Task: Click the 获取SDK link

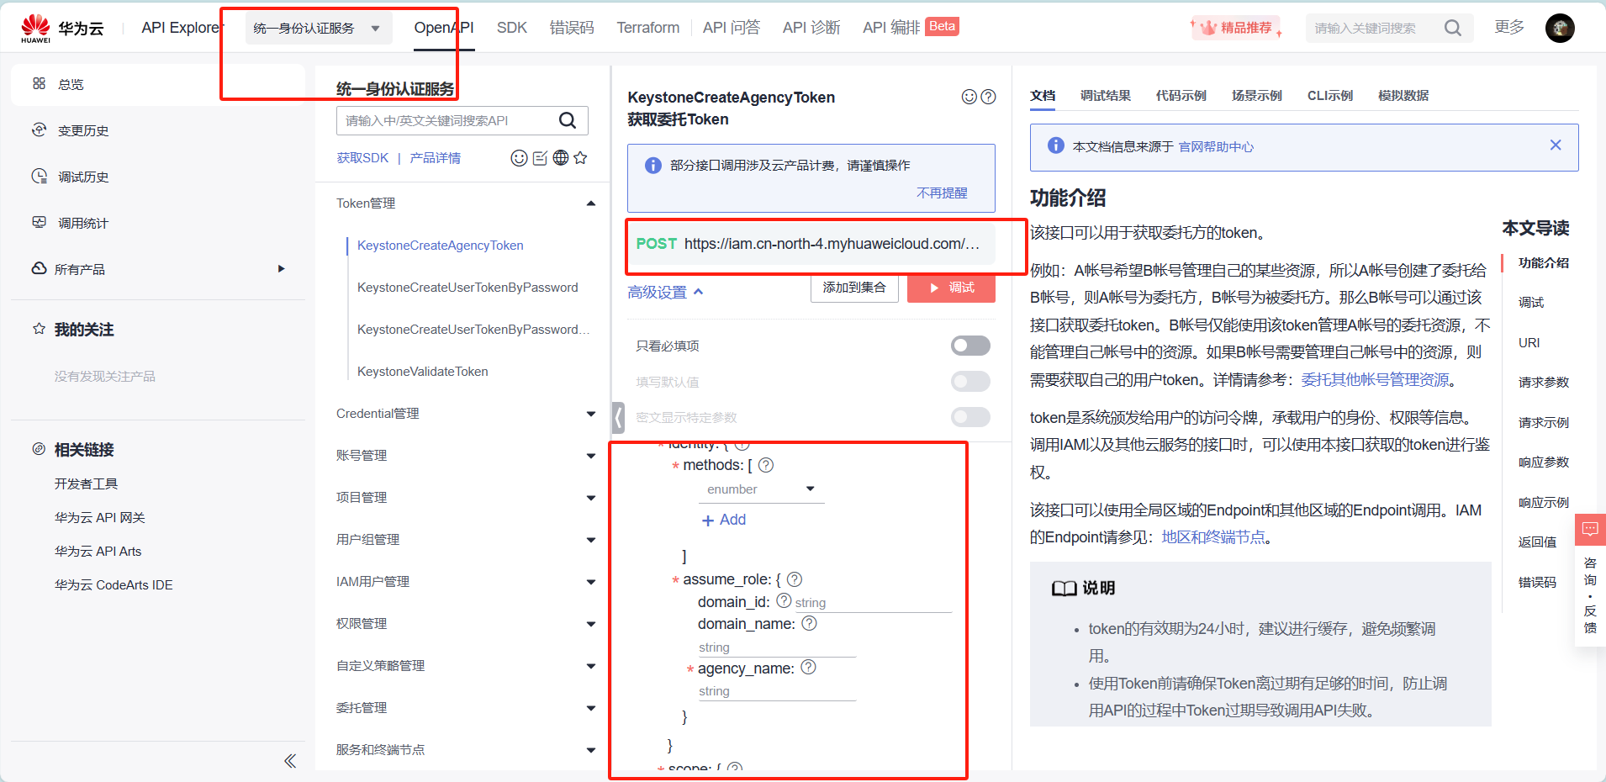Action: 362,158
